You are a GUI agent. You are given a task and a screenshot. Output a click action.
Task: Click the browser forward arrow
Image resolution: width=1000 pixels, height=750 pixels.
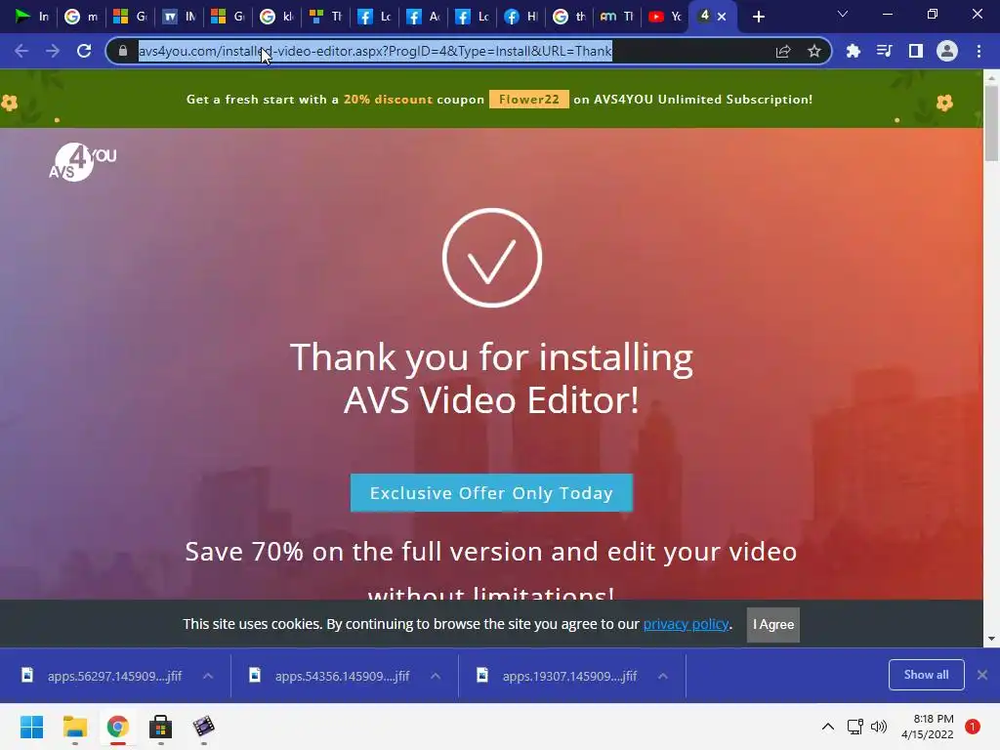pos(53,51)
